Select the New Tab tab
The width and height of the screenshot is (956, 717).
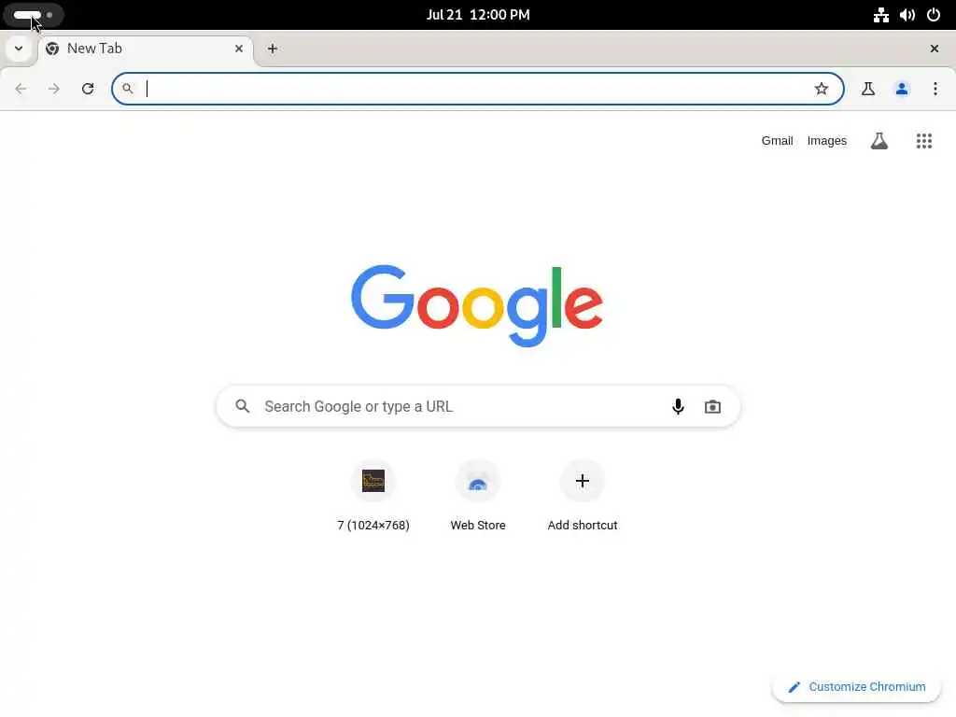(147, 49)
